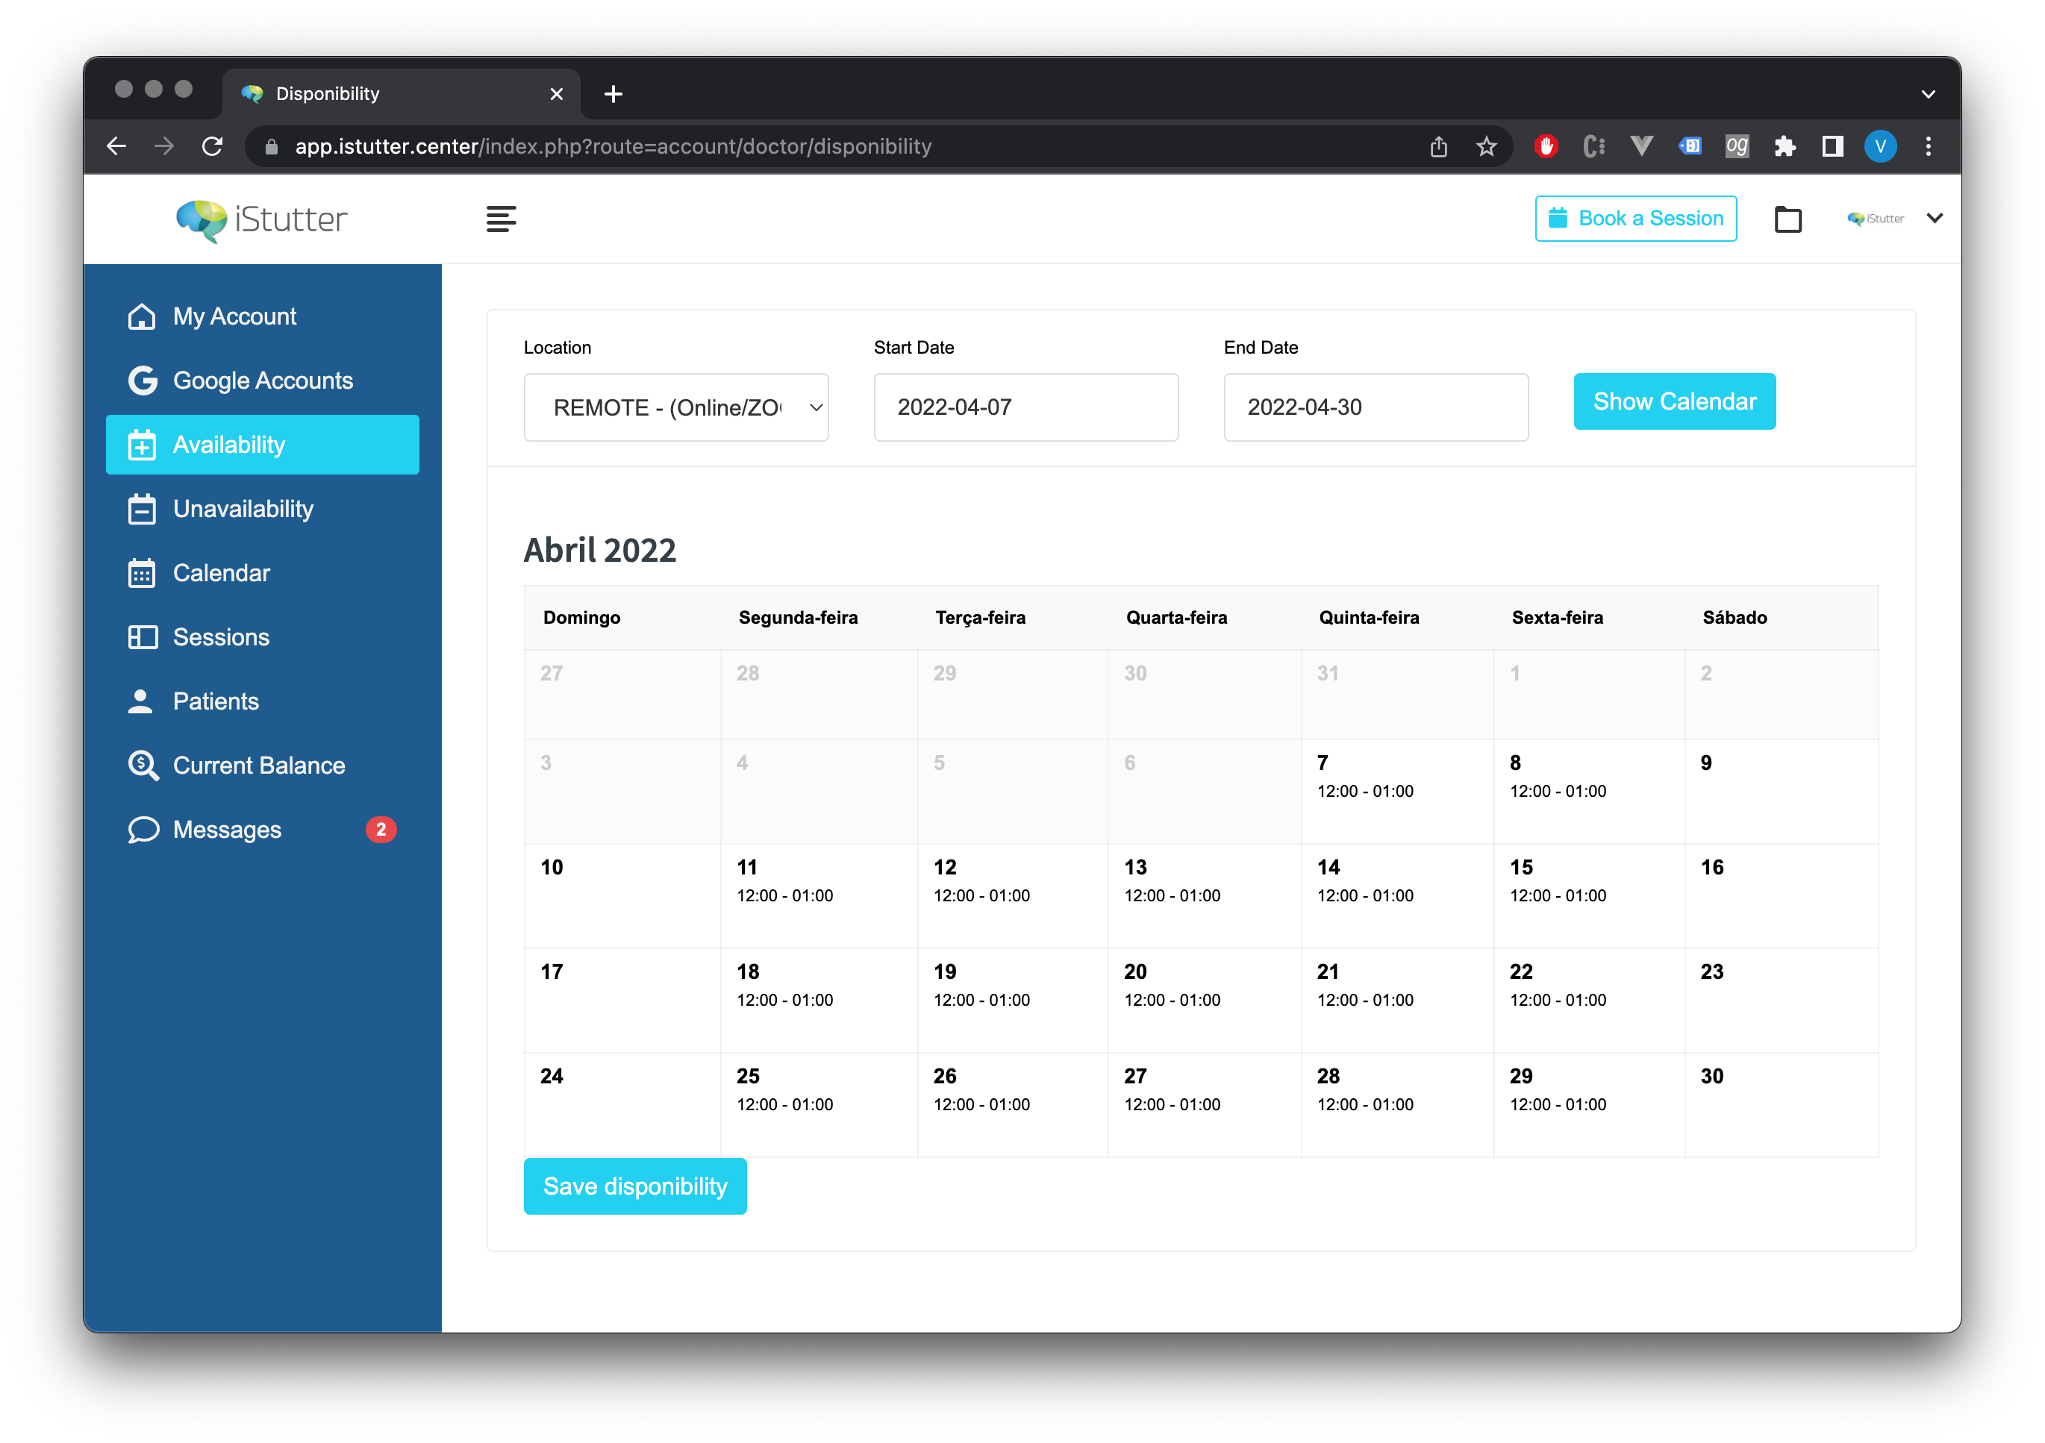Click the time slot on day 21
Image resolution: width=2045 pixels, height=1443 pixels.
tap(1365, 1000)
